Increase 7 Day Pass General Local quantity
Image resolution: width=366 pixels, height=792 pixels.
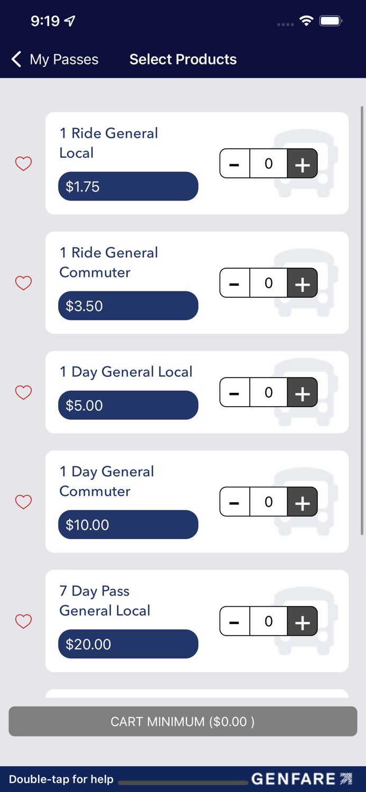302,621
